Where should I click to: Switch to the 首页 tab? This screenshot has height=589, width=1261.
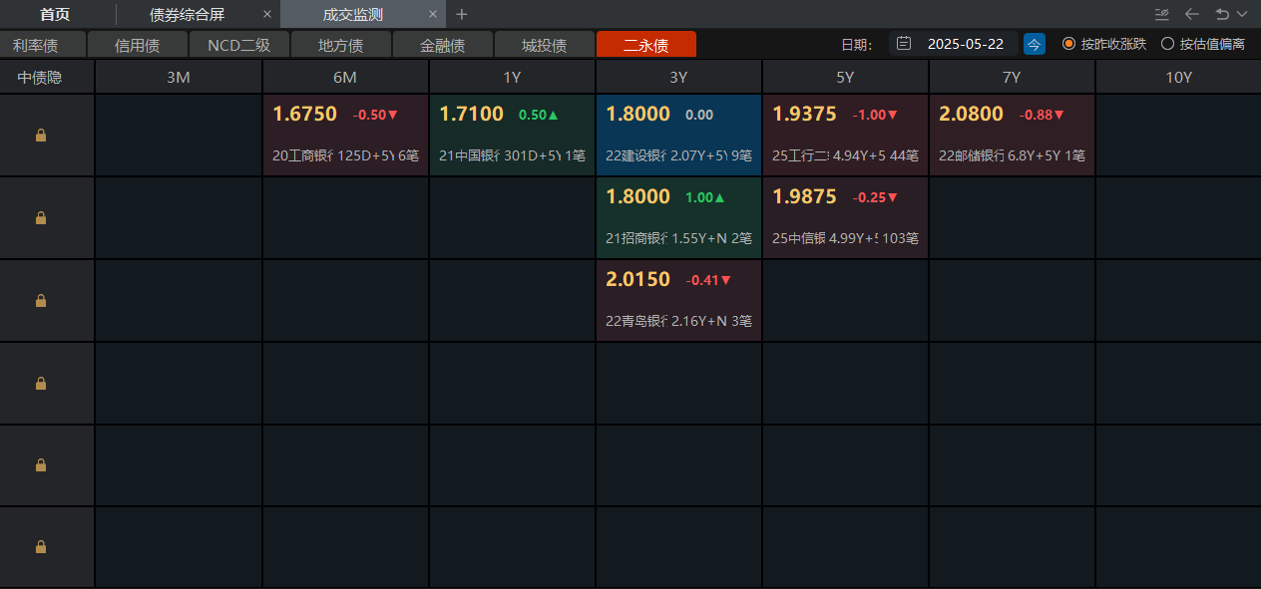coord(56,14)
